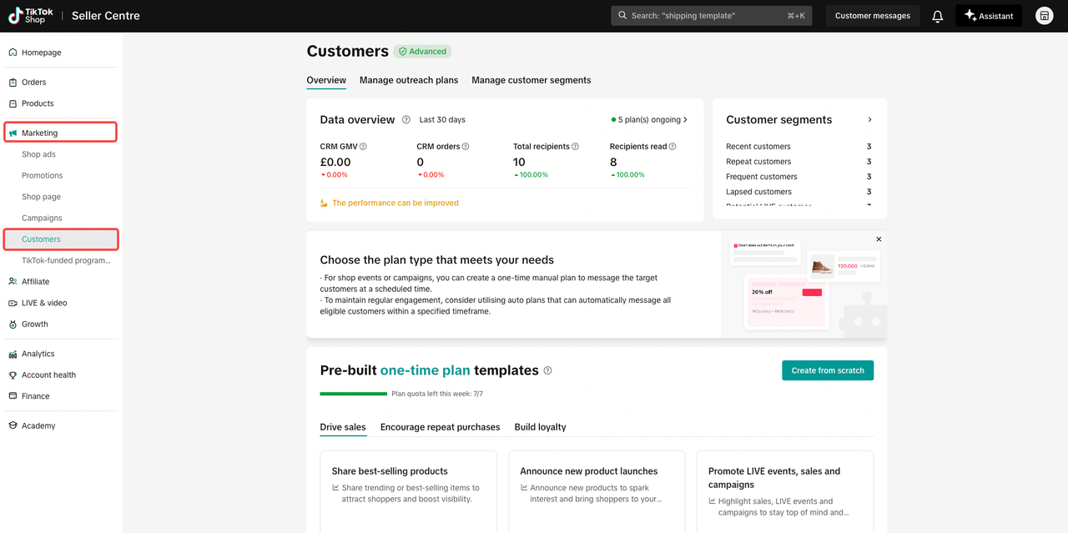Select Encourage repeat purchases tab
Viewport: 1068px width, 533px height.
441,427
